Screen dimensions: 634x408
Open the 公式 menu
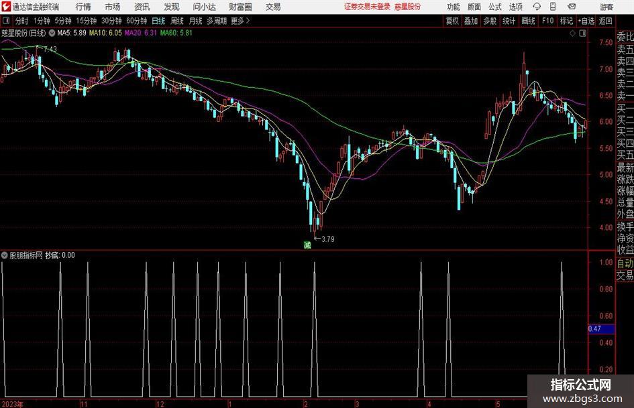(494, 7)
